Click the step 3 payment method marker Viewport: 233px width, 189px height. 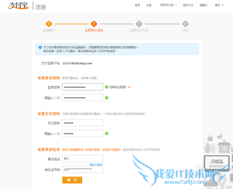pyautogui.click(x=139, y=24)
